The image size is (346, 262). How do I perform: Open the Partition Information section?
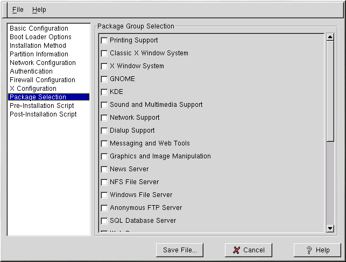(39, 54)
